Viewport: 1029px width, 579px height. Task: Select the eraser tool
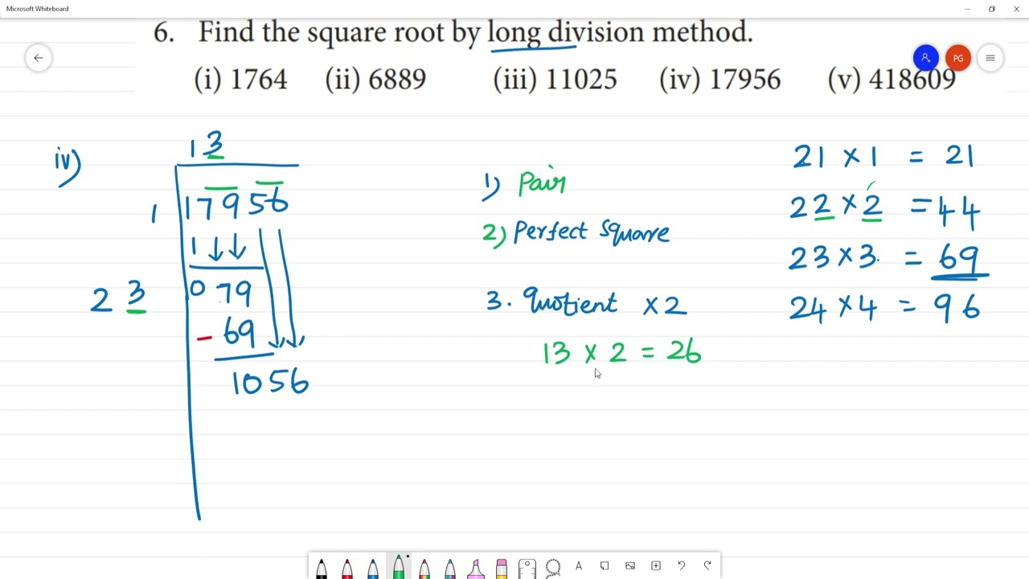[x=502, y=568]
